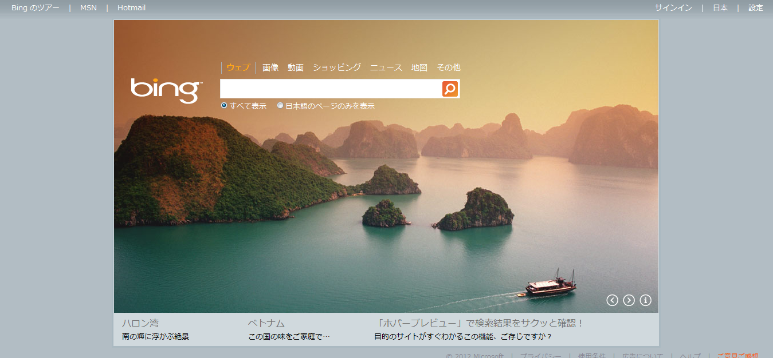
Task: Choose 日本語のページのみを表示 radio option
Action: pyautogui.click(x=280, y=105)
